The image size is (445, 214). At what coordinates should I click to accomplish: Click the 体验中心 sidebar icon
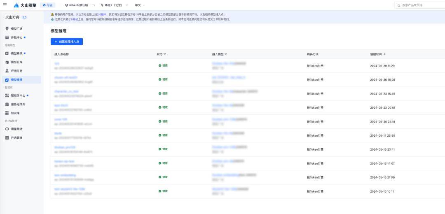[x=7, y=37]
